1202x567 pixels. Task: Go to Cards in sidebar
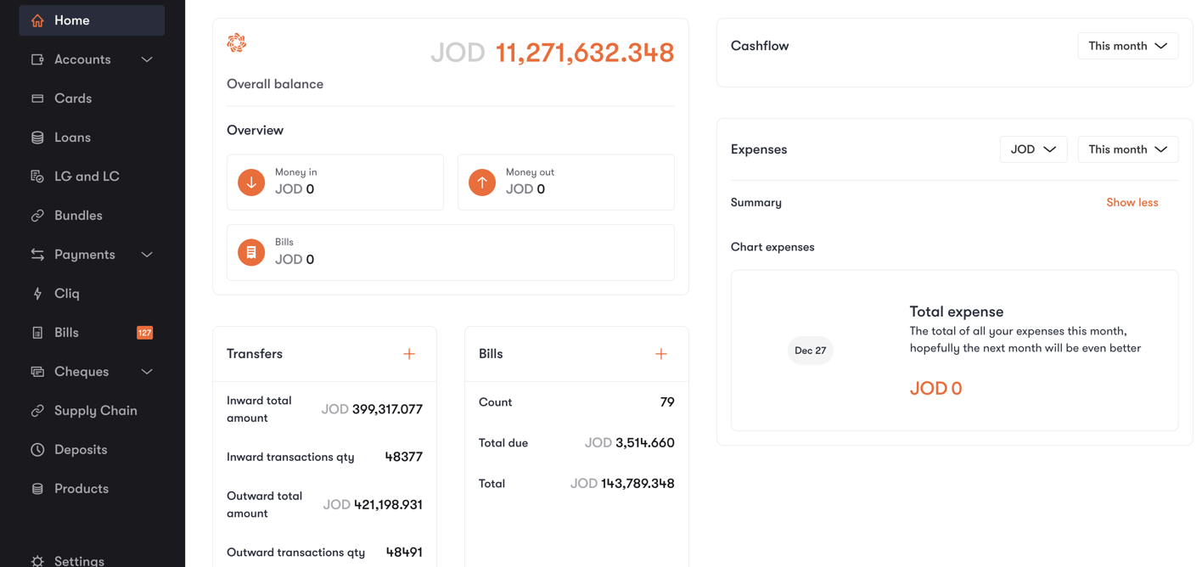point(72,98)
